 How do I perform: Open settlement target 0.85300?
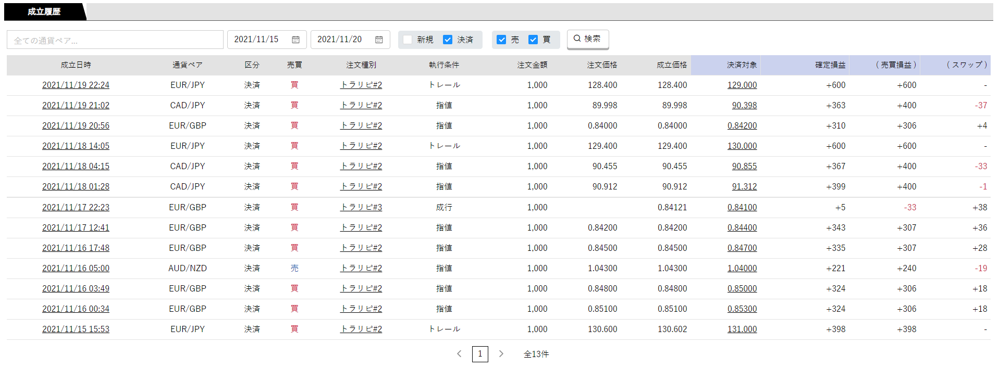pyautogui.click(x=742, y=309)
